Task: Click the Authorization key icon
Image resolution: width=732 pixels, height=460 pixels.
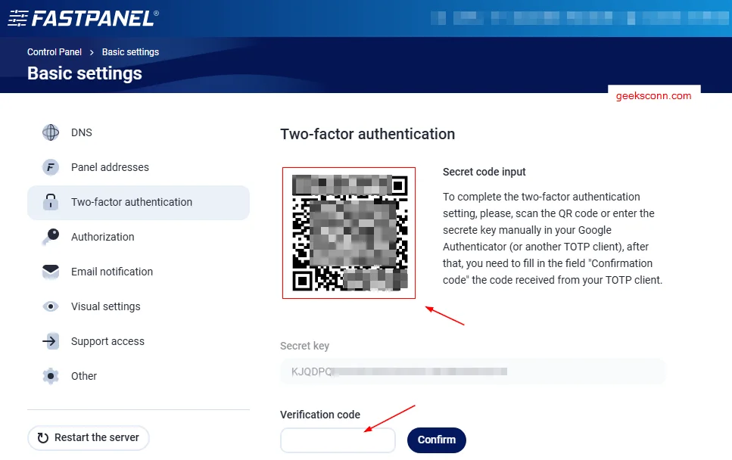Action: click(50, 237)
